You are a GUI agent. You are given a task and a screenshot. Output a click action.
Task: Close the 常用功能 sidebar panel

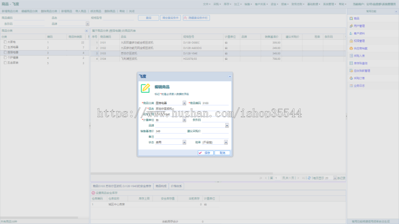(396, 12)
